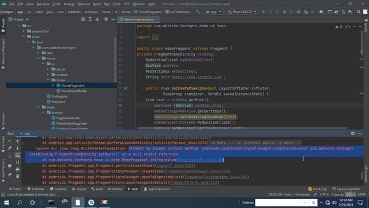The height and width of the screenshot is (208, 369).
Task: Run the app with the green play button in toolbar
Action: click(x=263, y=12)
